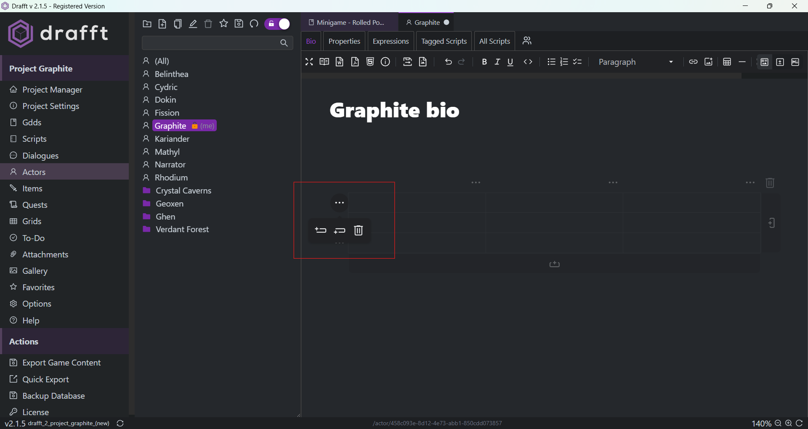Toggle the checklist formatting button
This screenshot has height=429, width=808.
pyautogui.click(x=577, y=62)
